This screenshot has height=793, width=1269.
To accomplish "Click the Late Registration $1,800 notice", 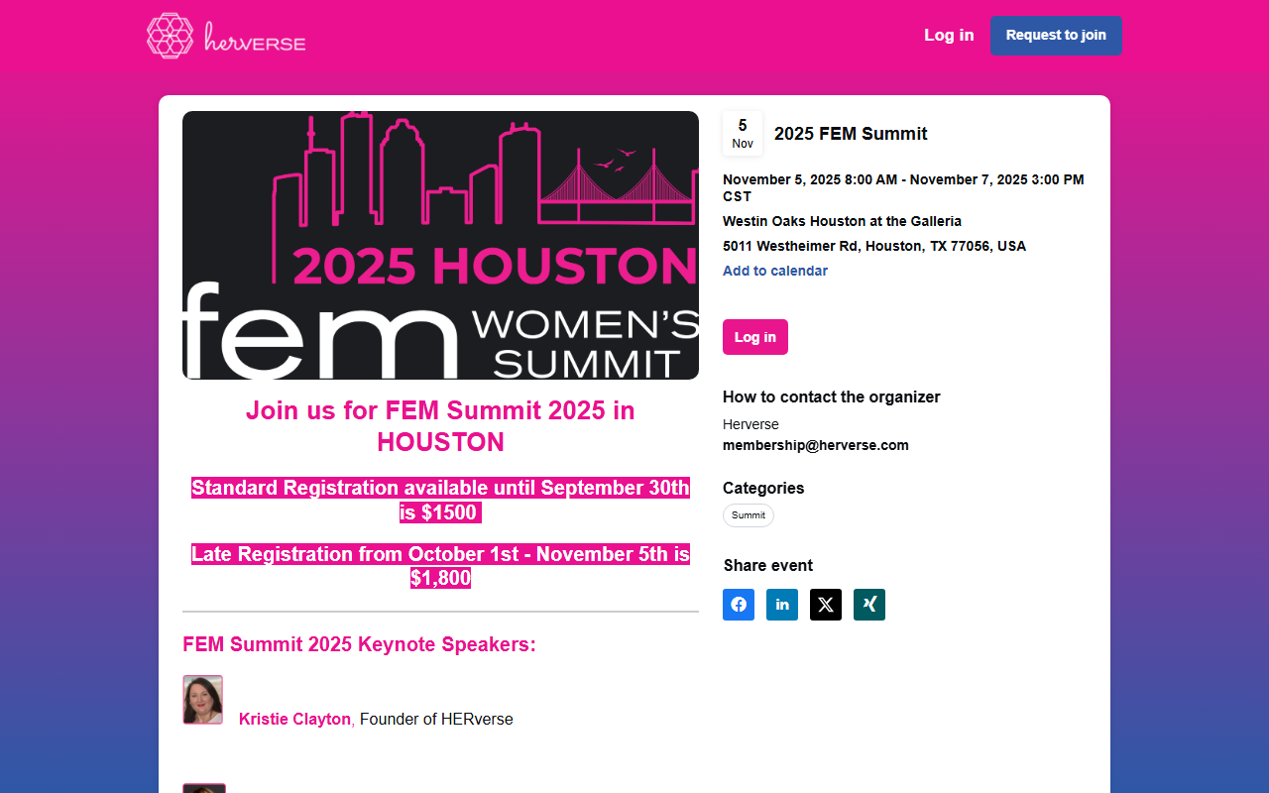I will coord(440,566).
